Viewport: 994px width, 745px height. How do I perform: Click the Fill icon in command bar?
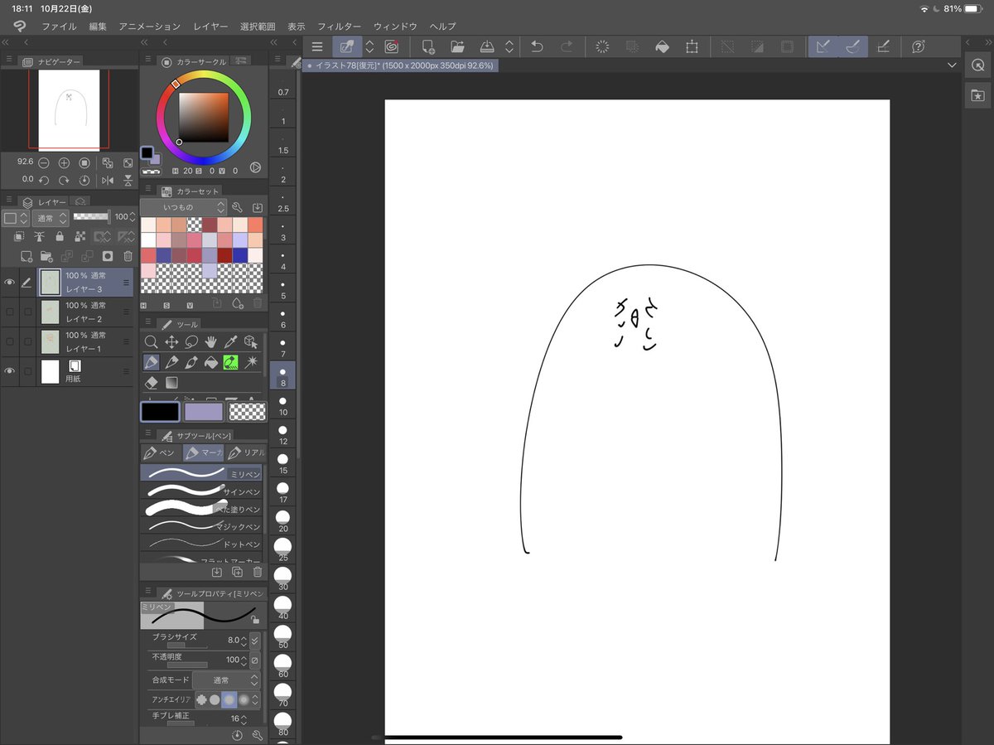tap(662, 46)
